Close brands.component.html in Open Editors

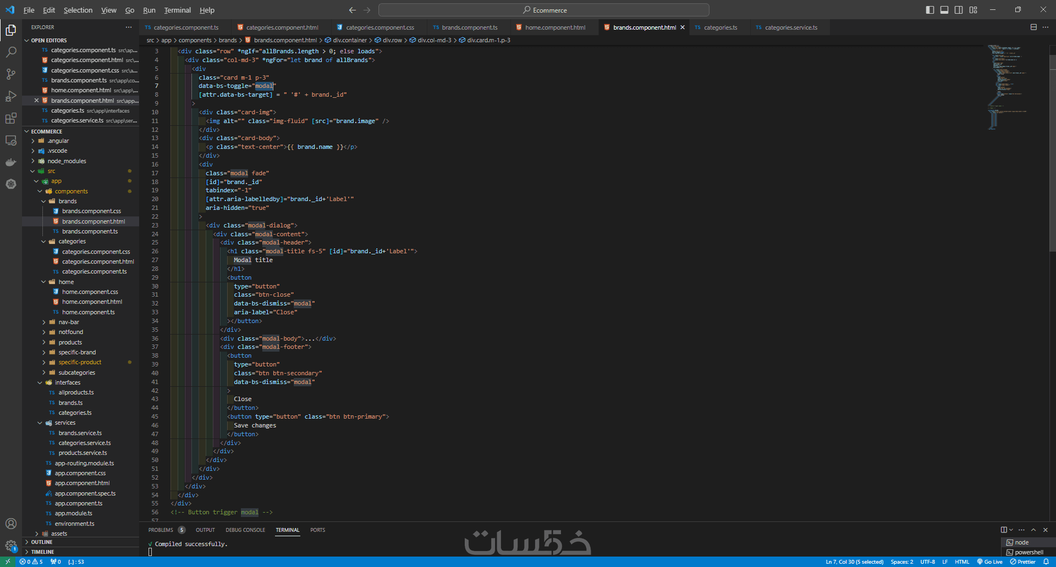pyautogui.click(x=36, y=101)
